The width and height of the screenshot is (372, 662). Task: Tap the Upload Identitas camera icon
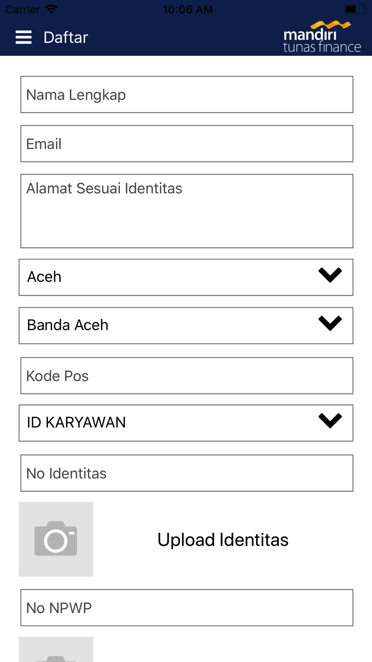pyautogui.click(x=56, y=539)
